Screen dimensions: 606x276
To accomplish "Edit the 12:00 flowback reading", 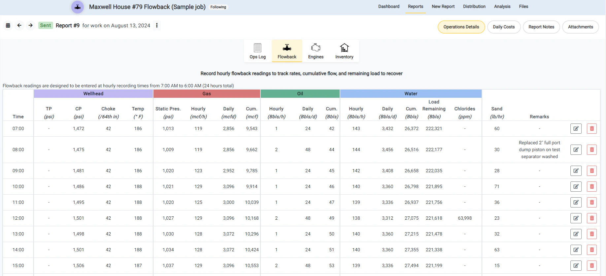I will pos(576,218).
